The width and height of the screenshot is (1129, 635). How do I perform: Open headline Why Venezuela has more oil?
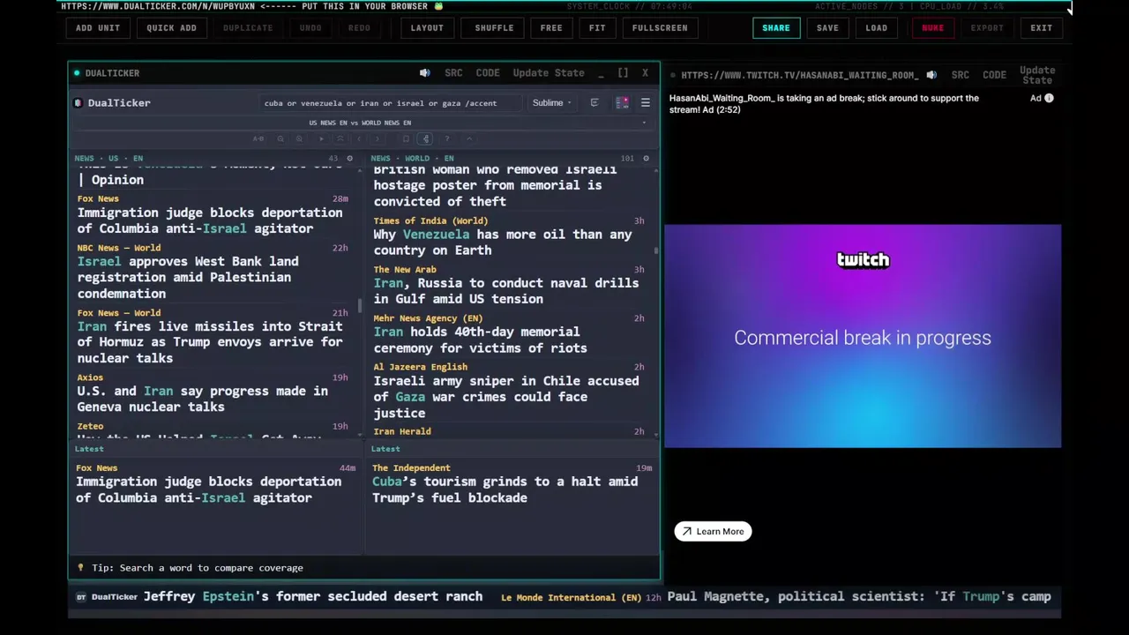[x=503, y=243]
